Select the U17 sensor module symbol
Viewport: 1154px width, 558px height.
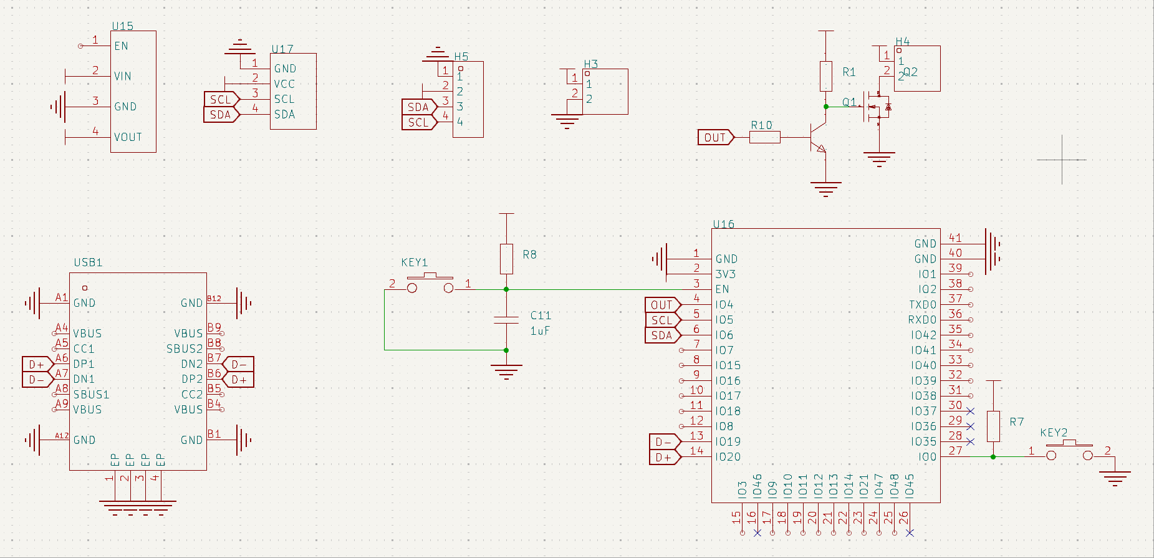click(293, 91)
